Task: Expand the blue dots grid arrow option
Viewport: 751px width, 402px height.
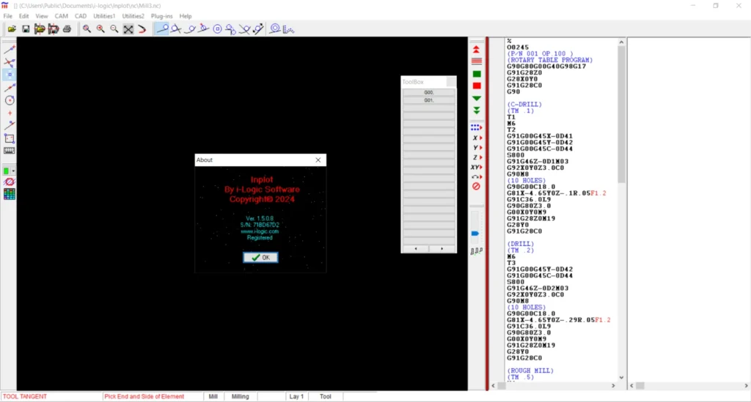Action: (x=476, y=127)
